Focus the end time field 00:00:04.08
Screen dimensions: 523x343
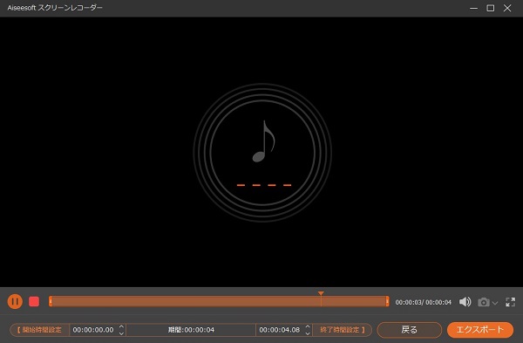(x=280, y=330)
